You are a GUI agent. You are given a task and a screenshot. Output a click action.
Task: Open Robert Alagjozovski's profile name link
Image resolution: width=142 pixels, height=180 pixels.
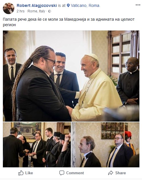pyautogui.click(x=37, y=5)
